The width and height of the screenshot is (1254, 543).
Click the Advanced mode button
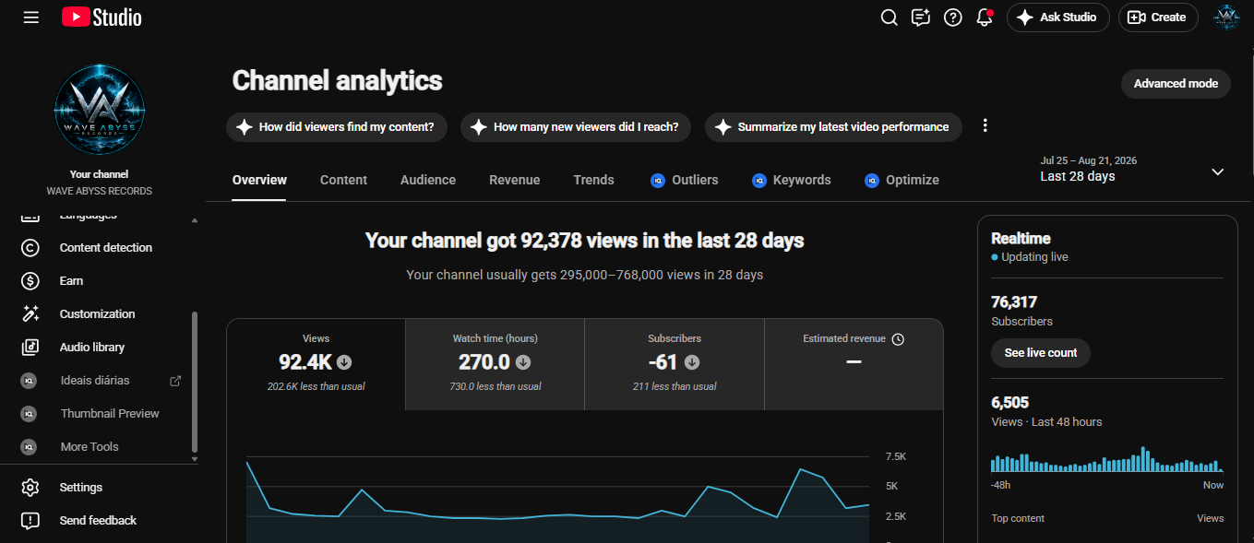[1176, 83]
